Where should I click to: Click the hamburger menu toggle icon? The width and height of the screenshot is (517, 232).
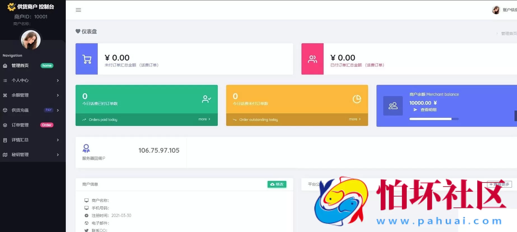tap(78, 10)
